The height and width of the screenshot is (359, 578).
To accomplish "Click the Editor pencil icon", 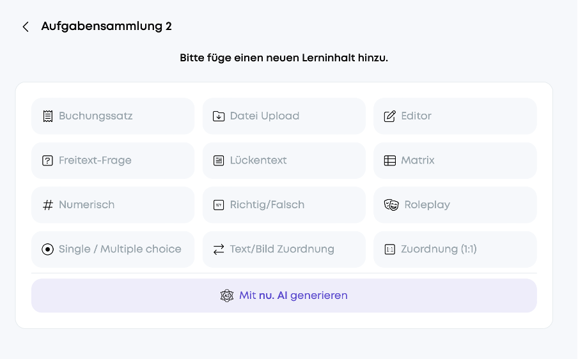I will [389, 116].
